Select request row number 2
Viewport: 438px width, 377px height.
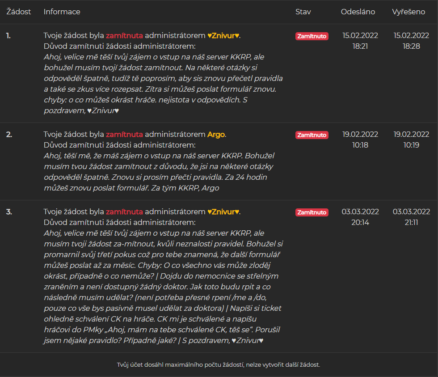(9, 135)
